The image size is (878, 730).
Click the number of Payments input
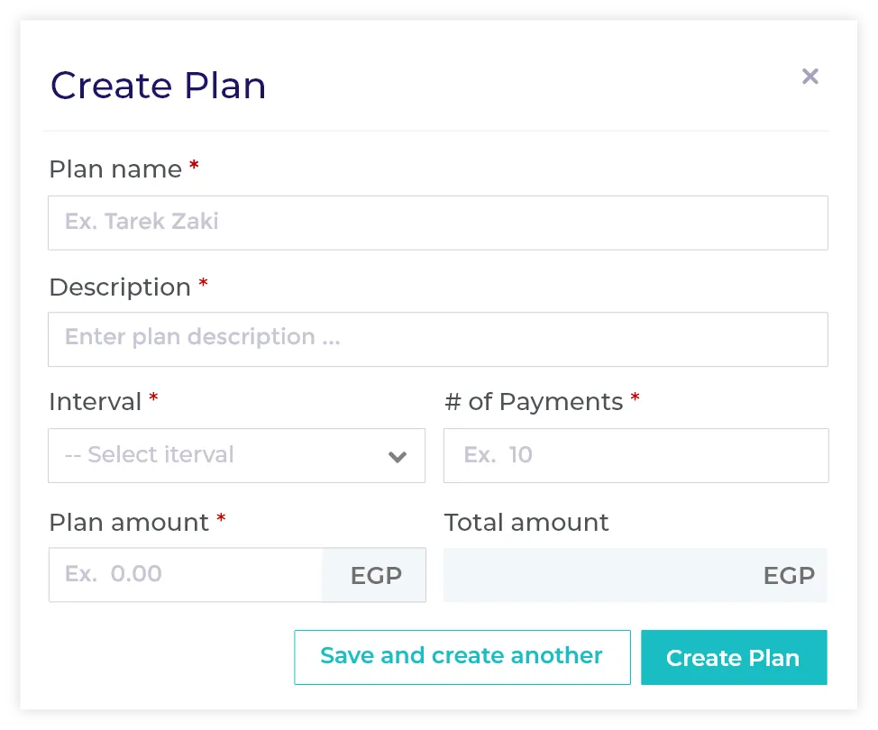tap(636, 455)
